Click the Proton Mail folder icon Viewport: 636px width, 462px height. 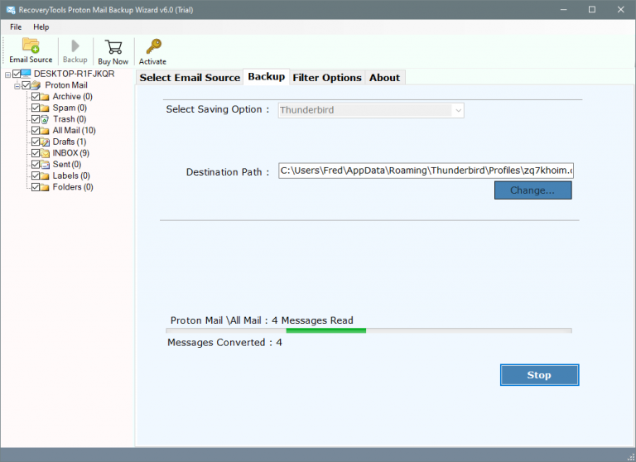pyautogui.click(x=36, y=85)
